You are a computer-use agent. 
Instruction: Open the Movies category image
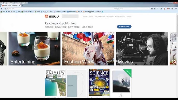(142, 49)
